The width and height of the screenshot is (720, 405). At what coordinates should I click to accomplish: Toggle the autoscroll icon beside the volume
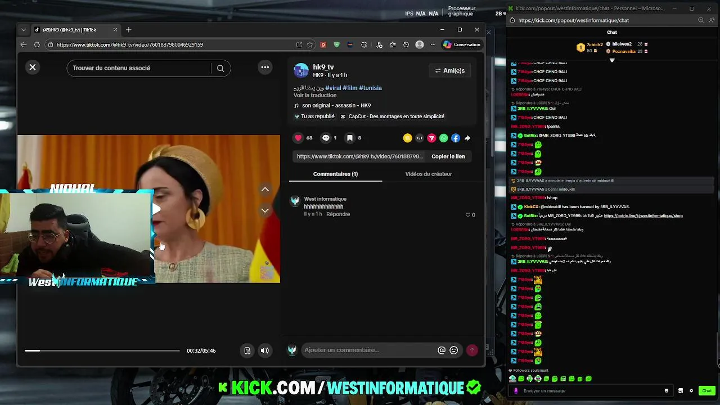coord(247,350)
